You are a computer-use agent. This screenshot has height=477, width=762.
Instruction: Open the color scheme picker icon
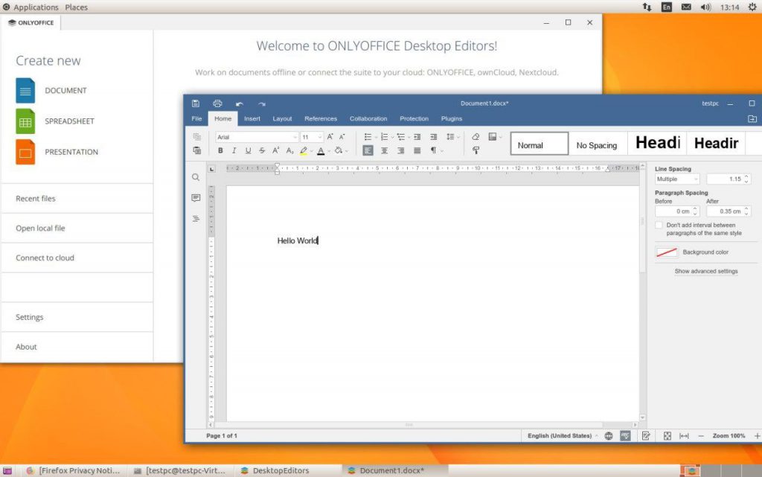click(493, 137)
